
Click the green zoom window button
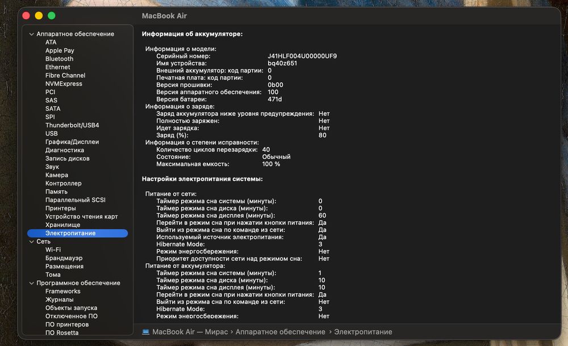[52, 15]
